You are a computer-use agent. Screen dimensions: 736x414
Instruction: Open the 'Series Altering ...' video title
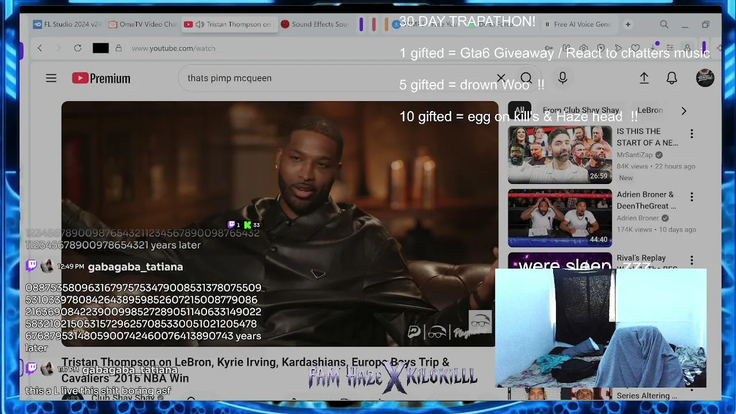point(647,396)
